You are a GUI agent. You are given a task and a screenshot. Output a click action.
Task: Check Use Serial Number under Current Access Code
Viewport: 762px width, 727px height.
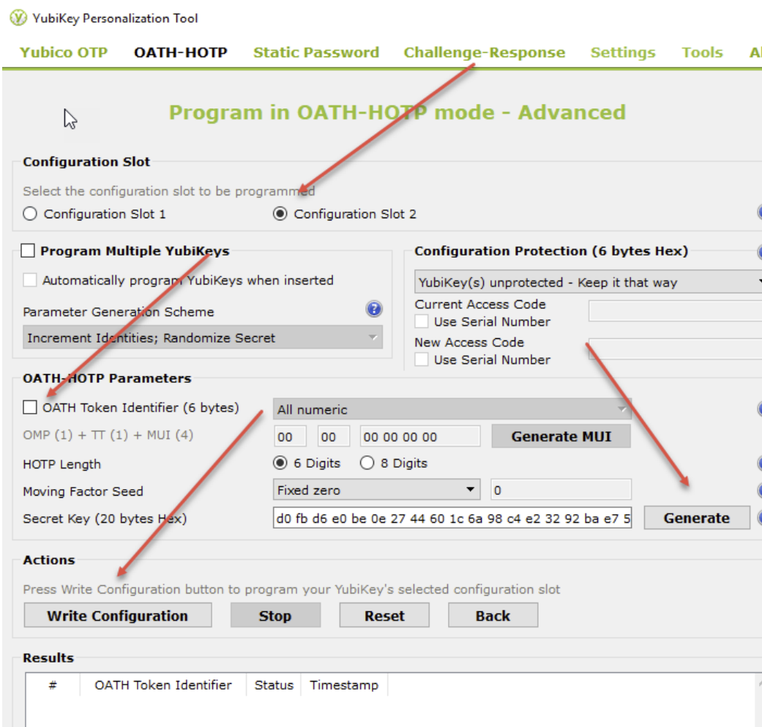(422, 321)
